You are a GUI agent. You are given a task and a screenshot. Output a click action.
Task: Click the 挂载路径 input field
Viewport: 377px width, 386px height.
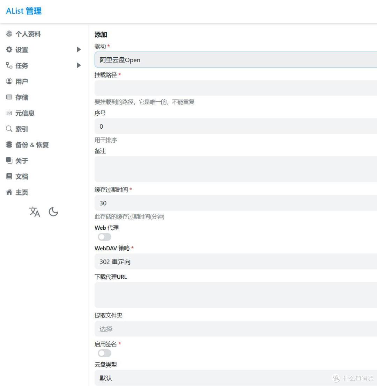click(236, 88)
